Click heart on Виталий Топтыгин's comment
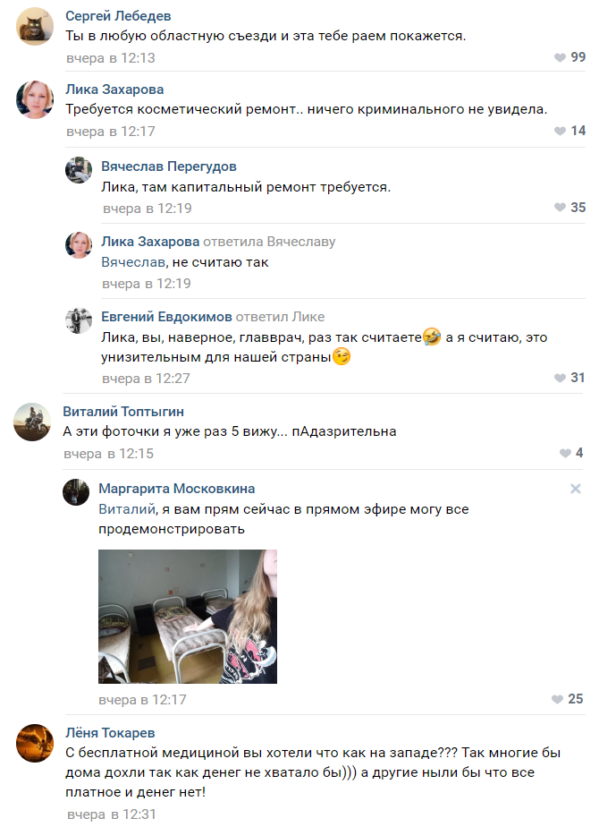The width and height of the screenshot is (599, 827). pos(565,453)
